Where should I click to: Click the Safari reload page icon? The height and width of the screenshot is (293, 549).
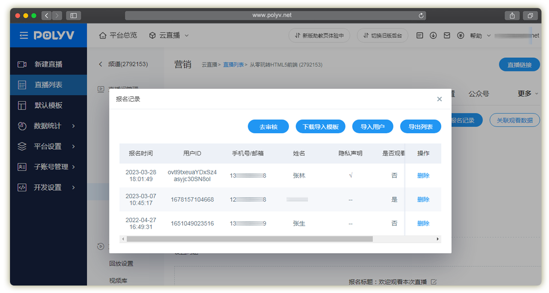[x=422, y=15]
